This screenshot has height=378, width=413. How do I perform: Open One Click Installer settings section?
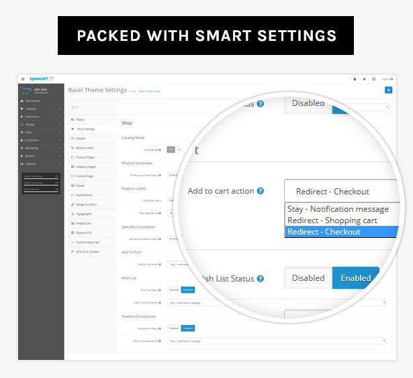pyautogui.click(x=92, y=252)
